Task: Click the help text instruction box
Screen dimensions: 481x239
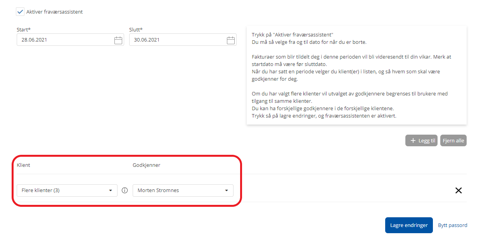Action: pos(356,75)
